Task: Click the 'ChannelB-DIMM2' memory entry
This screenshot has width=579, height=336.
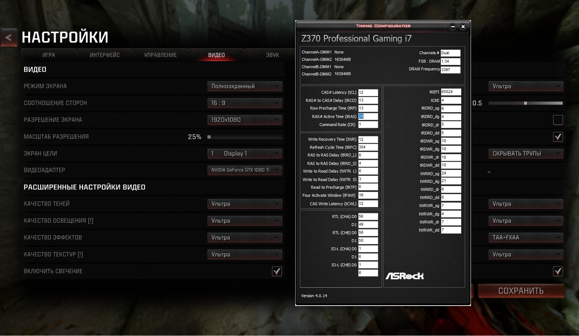Action: point(326,74)
